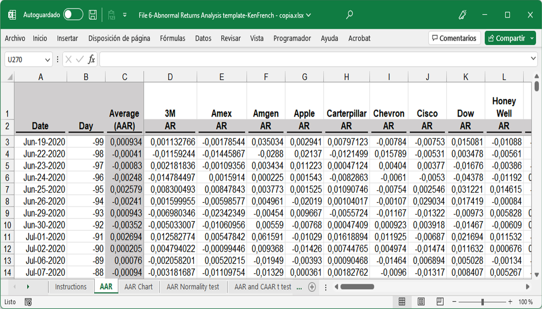Click Dow value 0,031221
The image size is (542, 309).
[x=465, y=189]
